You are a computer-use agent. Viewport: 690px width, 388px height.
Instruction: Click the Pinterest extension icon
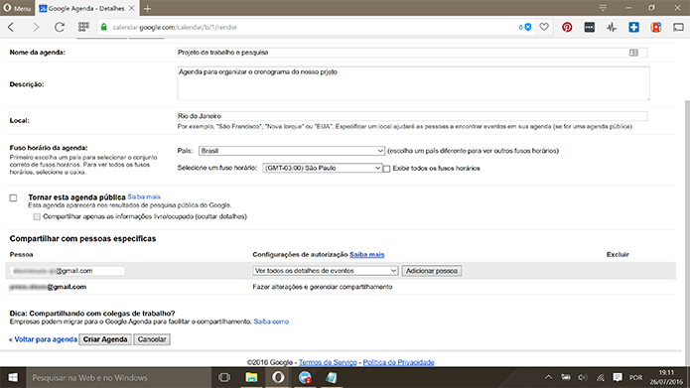567,27
